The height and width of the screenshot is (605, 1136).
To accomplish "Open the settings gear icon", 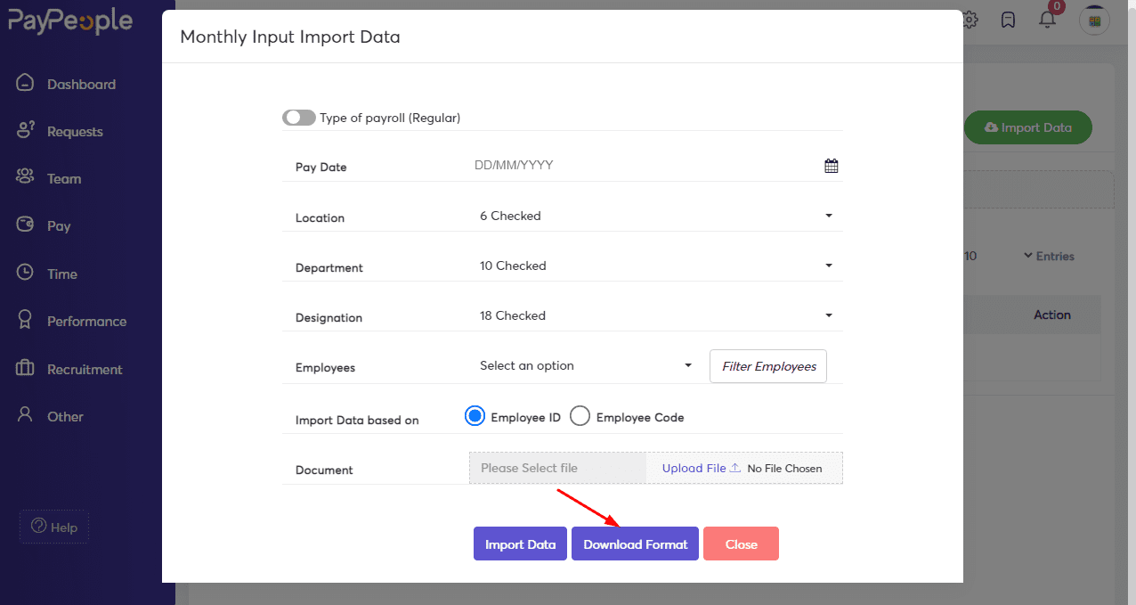I will pyautogui.click(x=969, y=19).
